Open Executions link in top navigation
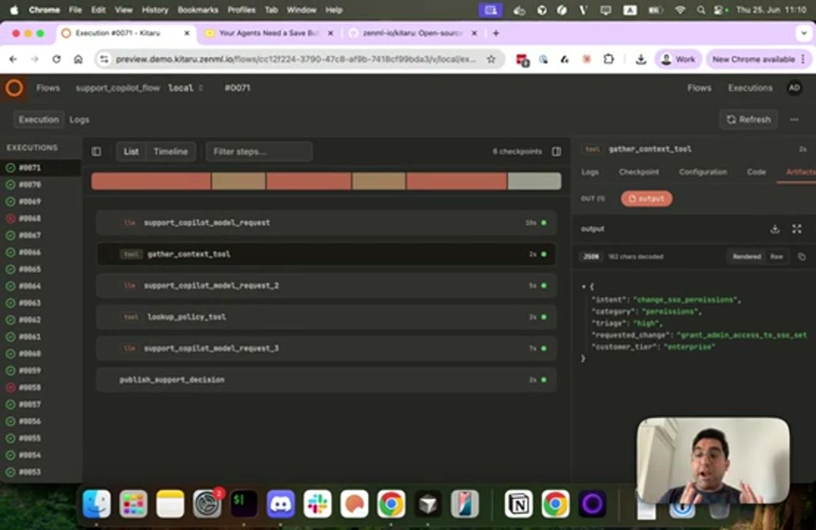The image size is (816, 530). (x=750, y=88)
